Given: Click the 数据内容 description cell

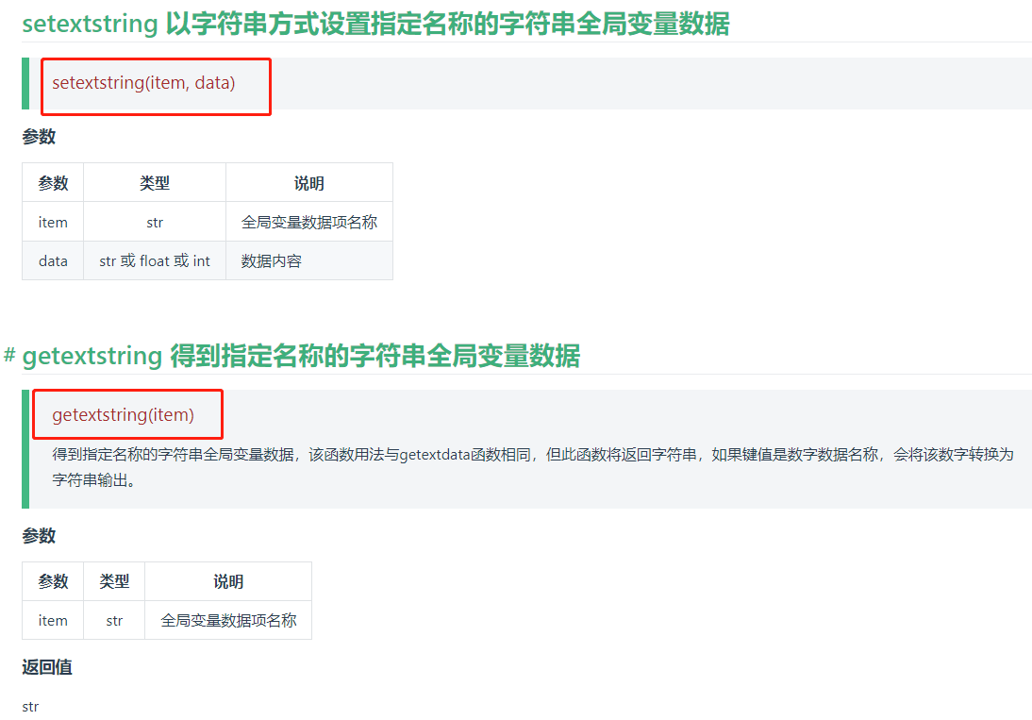Looking at the screenshot, I should [x=309, y=260].
